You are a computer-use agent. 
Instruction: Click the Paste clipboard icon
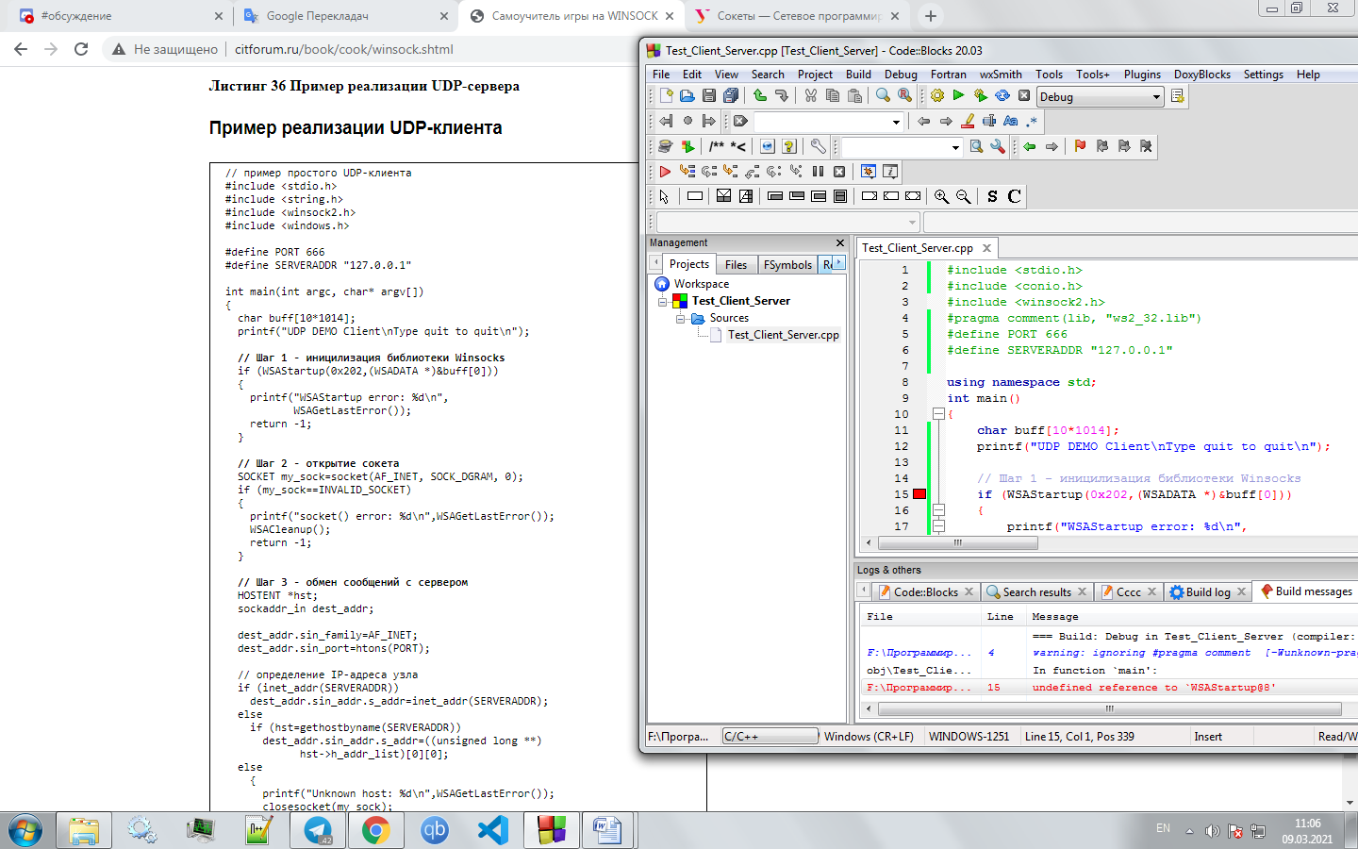tap(854, 96)
